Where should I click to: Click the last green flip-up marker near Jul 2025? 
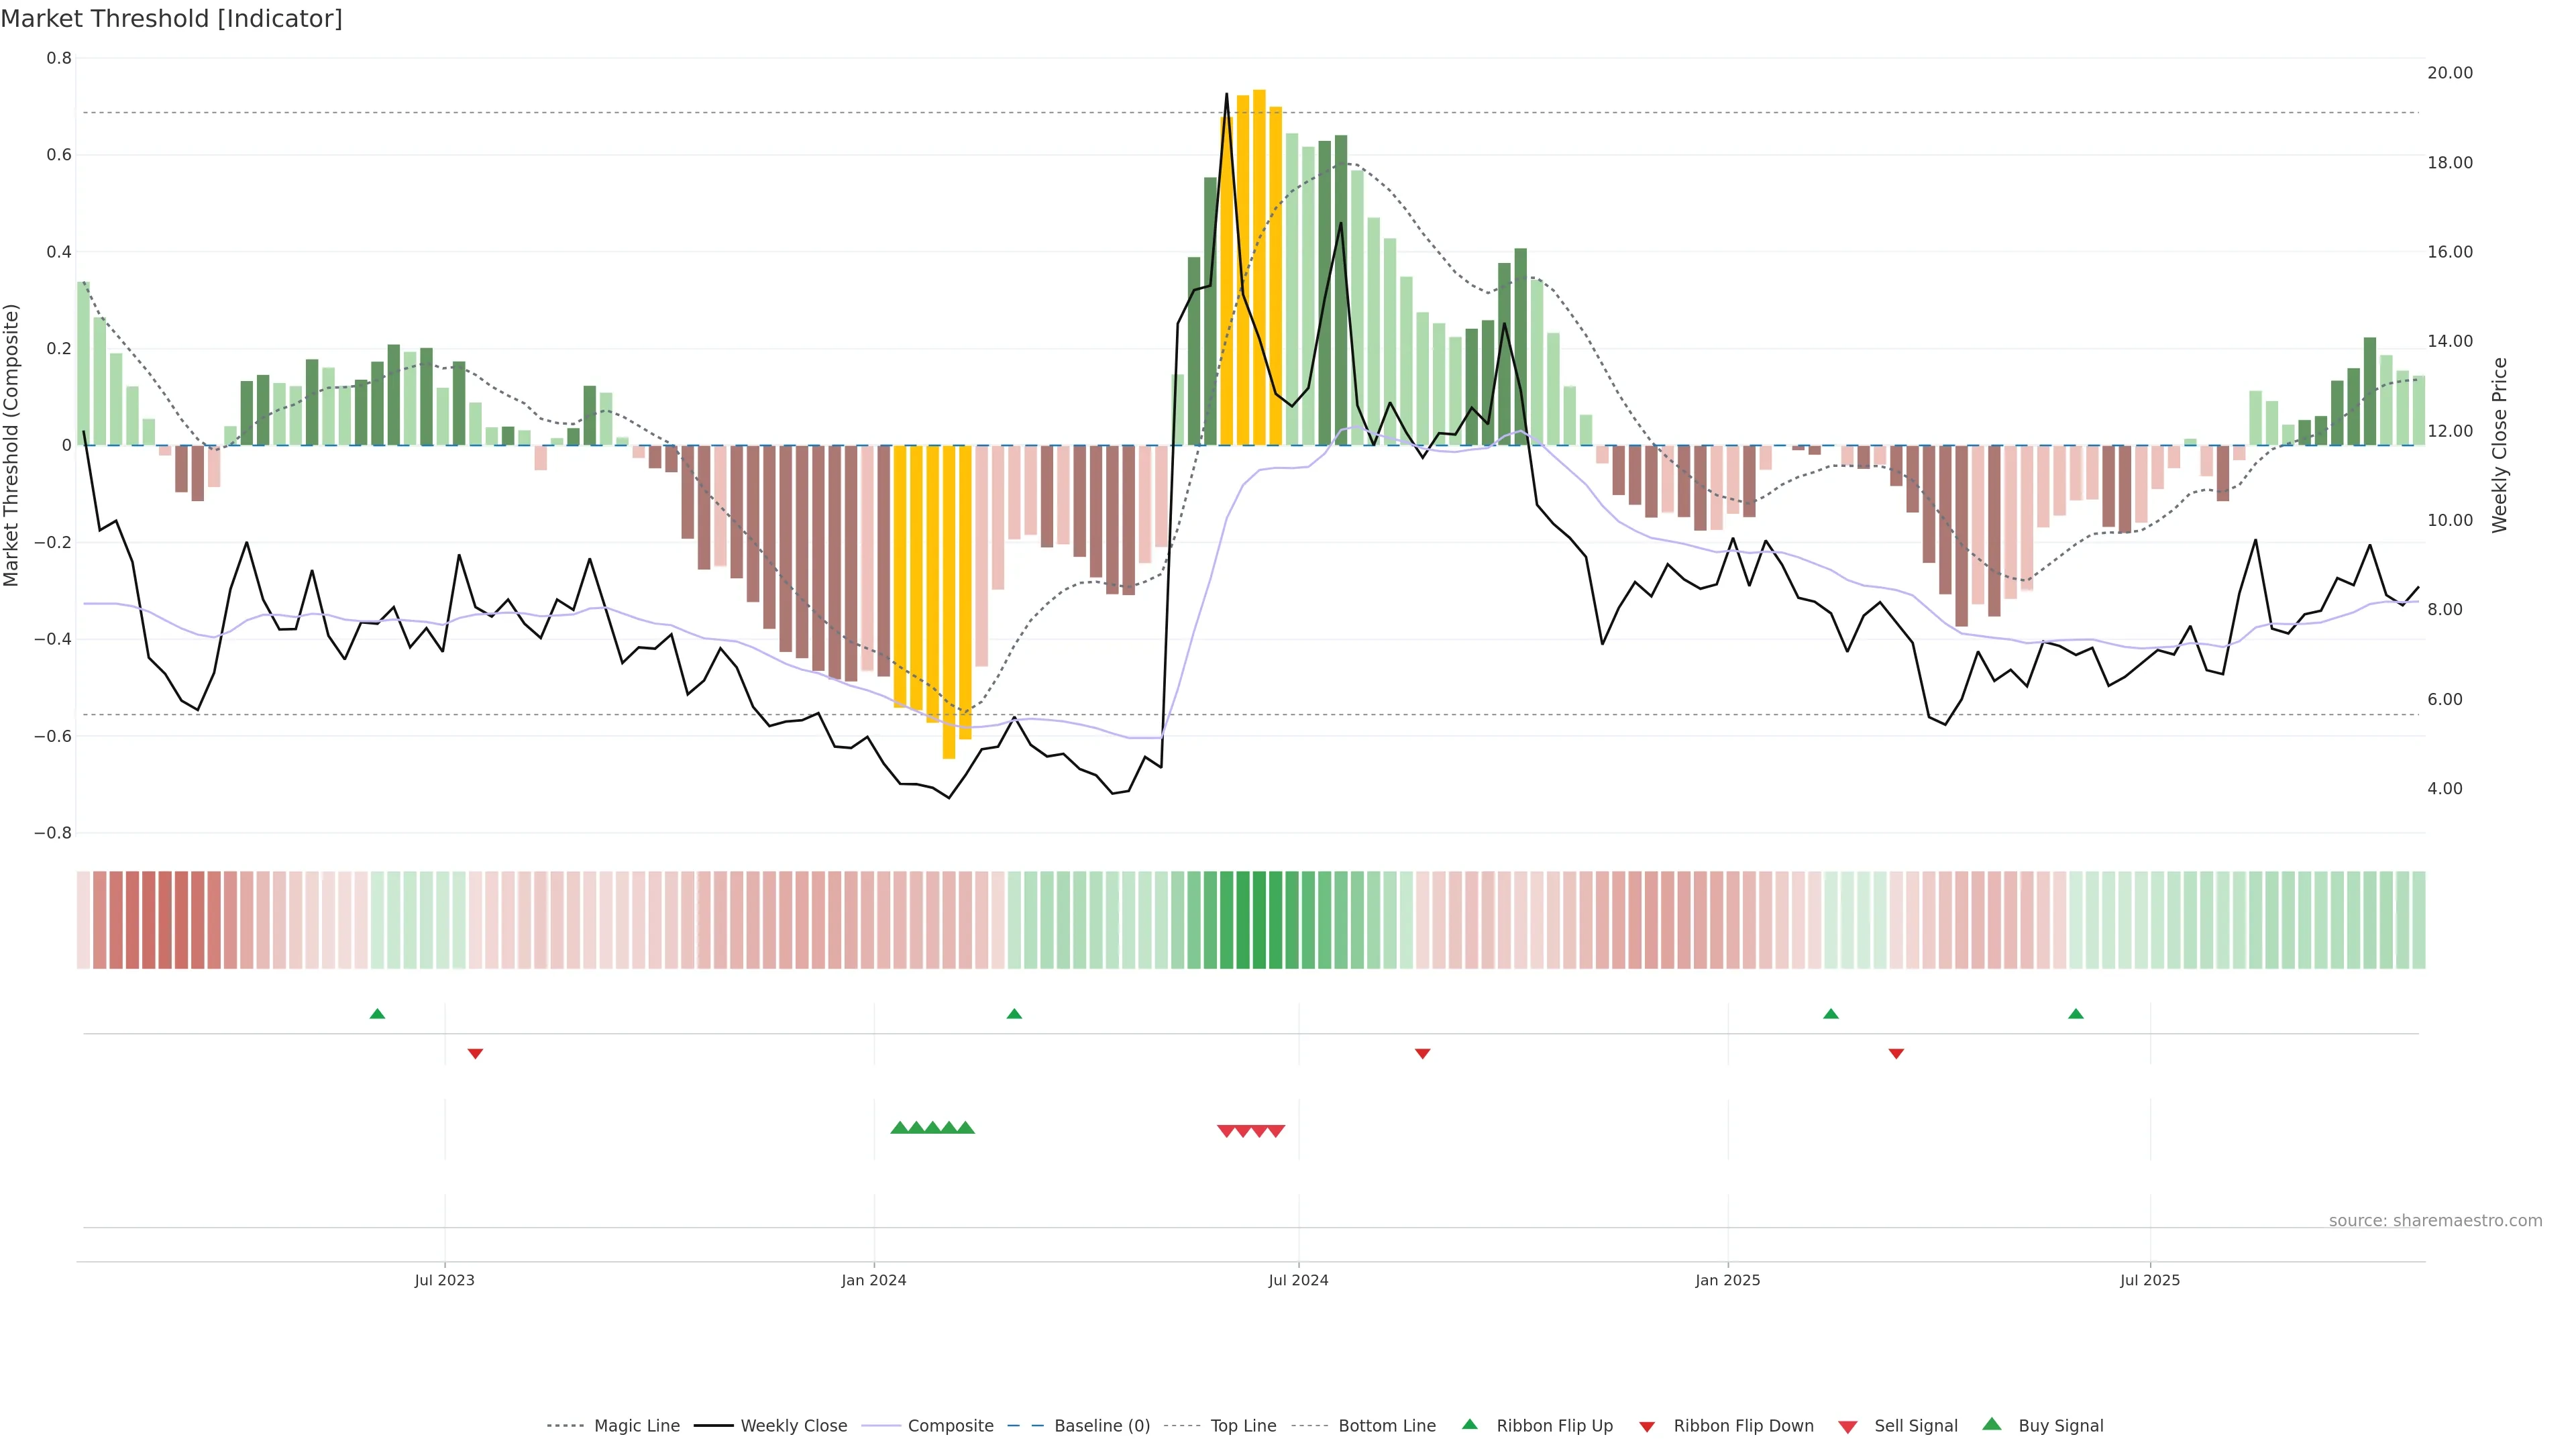[2075, 1014]
